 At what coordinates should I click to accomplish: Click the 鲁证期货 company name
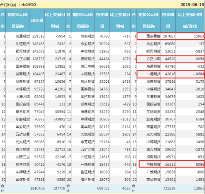coord(88,172)
